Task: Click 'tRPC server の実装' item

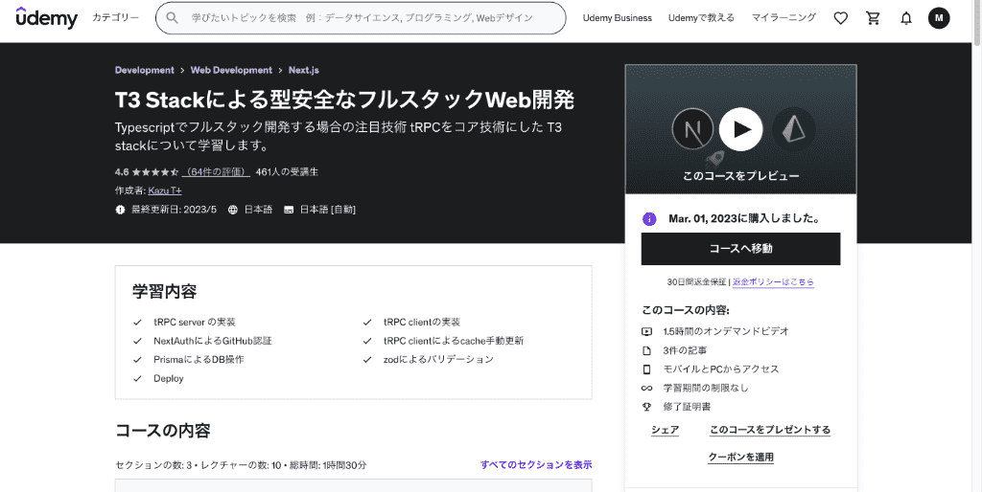Action: click(x=195, y=323)
